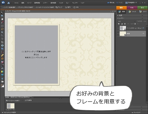Select the Sponge tool
The height and width of the screenshot is (114, 148).
2,82
